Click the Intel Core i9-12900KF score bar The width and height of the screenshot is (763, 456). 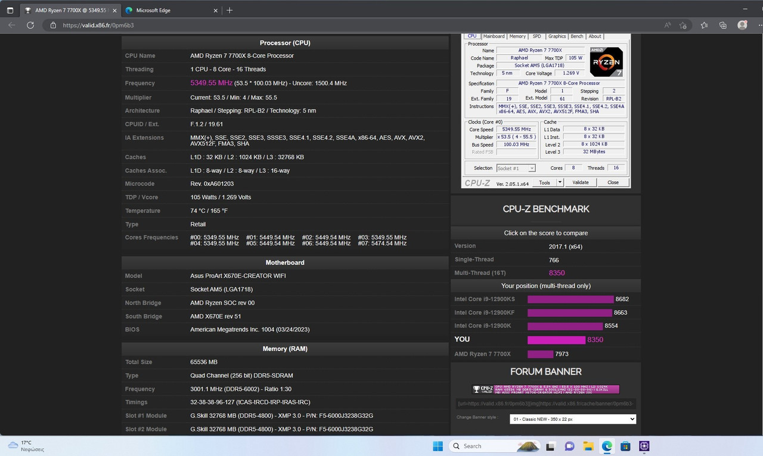pyautogui.click(x=570, y=312)
